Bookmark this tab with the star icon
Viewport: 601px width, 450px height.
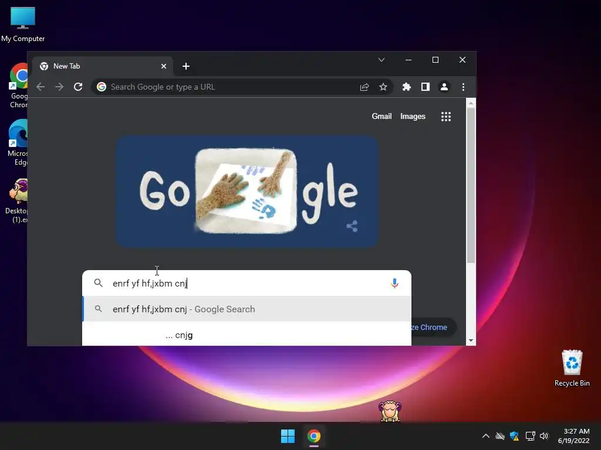(x=383, y=87)
